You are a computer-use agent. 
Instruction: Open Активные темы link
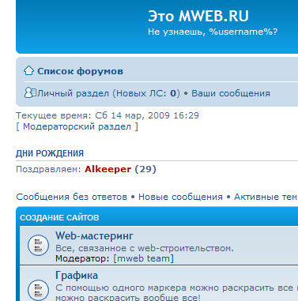[x=266, y=197]
